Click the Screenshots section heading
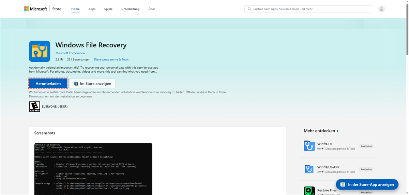This screenshot has width=409, height=195. 45,133
